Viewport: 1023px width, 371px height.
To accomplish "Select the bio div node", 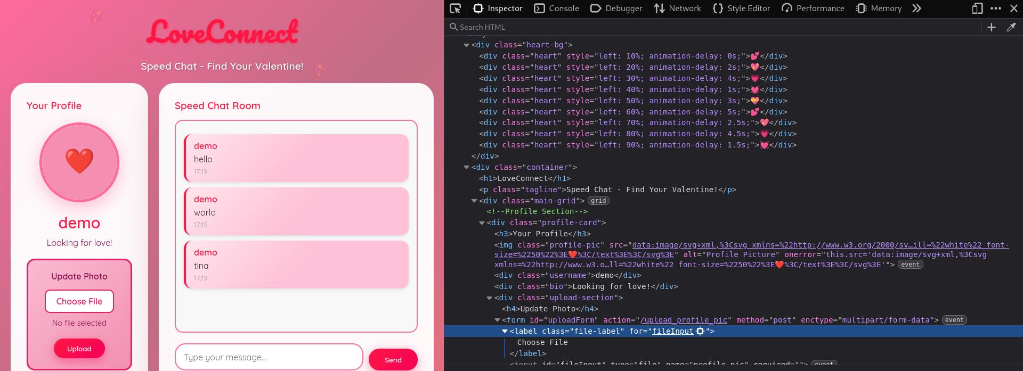I will coord(586,286).
